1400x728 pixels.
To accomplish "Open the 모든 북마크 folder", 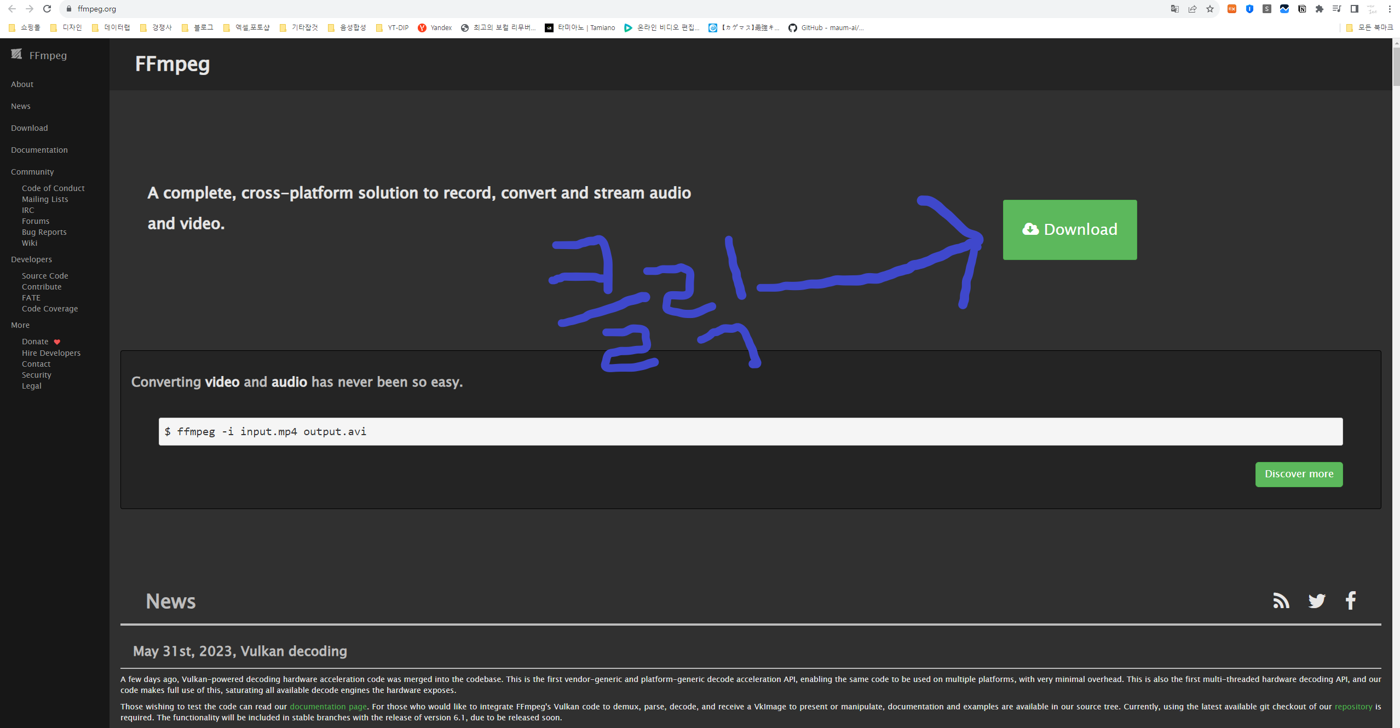I will [1369, 28].
